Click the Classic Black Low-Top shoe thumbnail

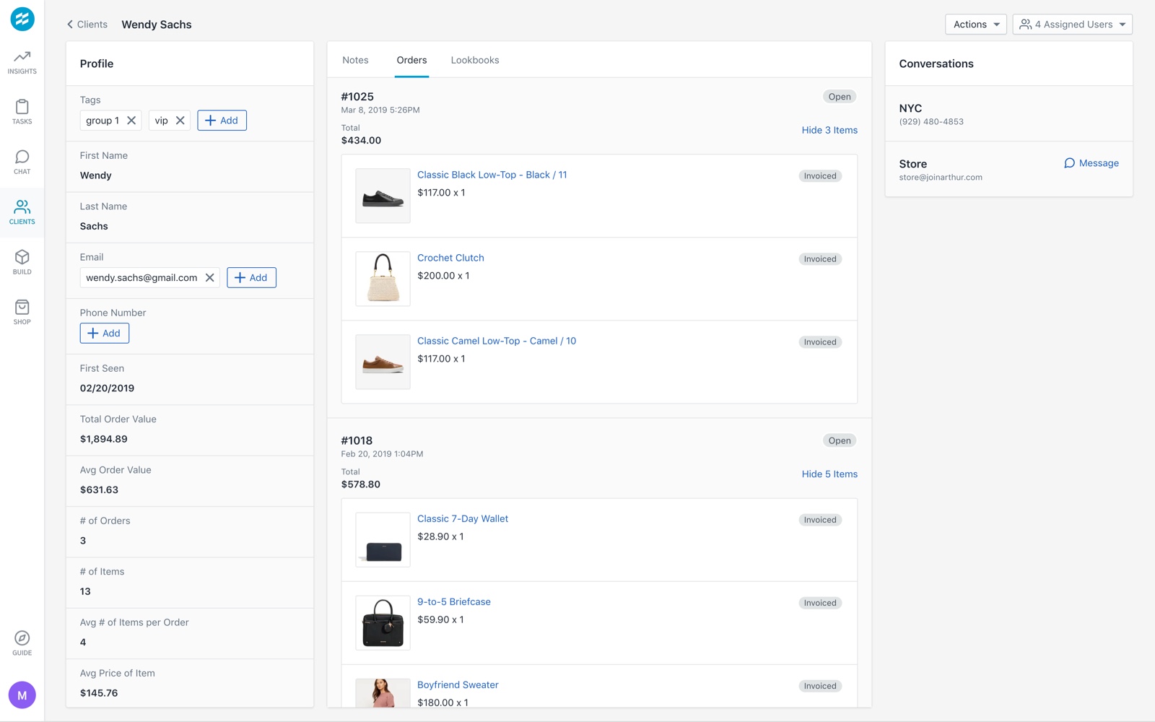tap(383, 196)
